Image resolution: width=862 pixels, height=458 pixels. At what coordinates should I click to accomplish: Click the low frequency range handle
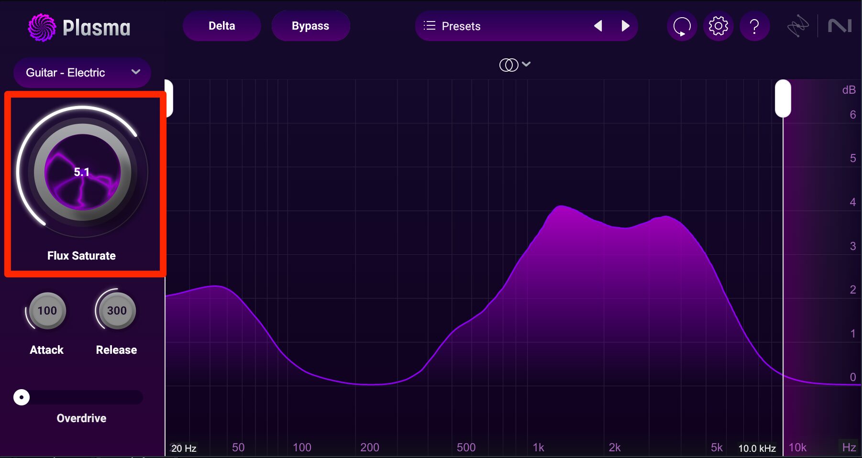(168, 98)
